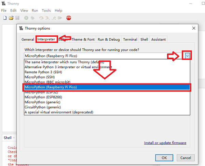Select Alternative Python 3 interpreter option
The width and height of the screenshot is (205, 166).
(107, 67)
